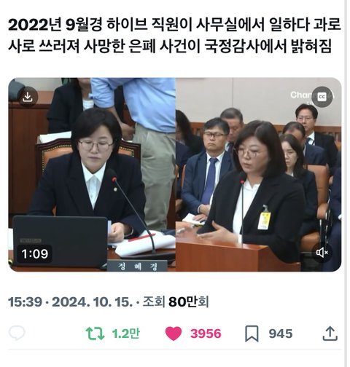The width and height of the screenshot is (350, 367).
Task: Unmute the video speaker icon
Action: [322, 253]
